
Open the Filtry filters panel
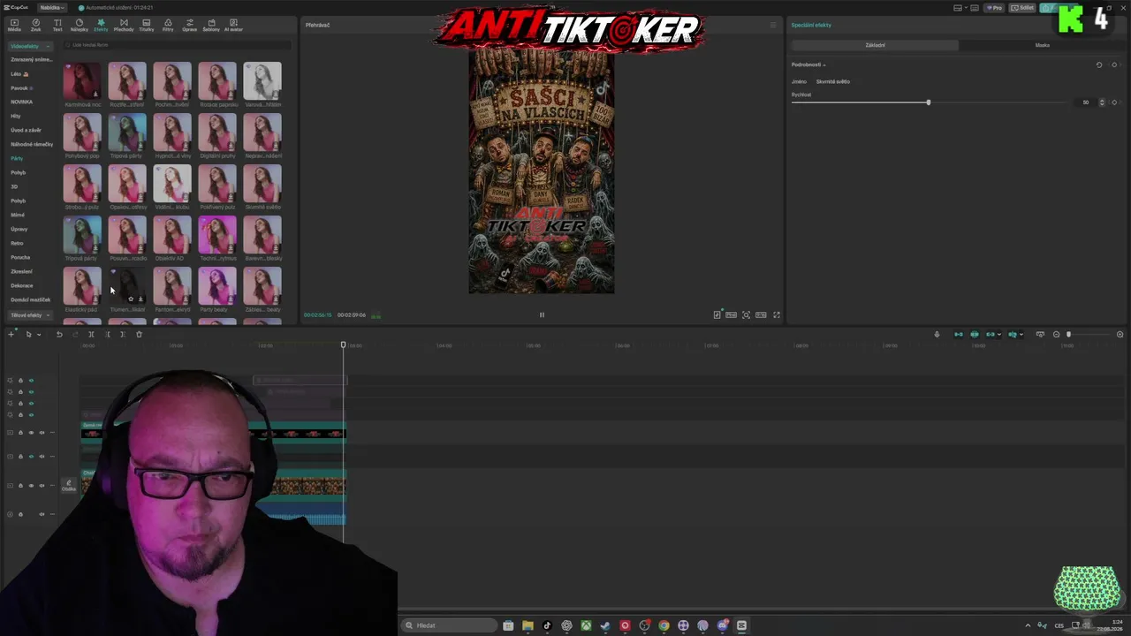pyautogui.click(x=168, y=25)
